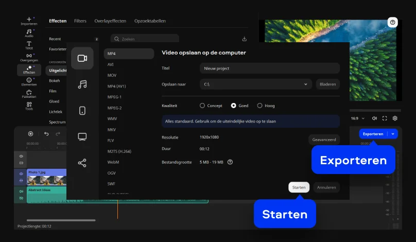Open the preview settings gear icon
416x242 pixels.
[395, 118]
